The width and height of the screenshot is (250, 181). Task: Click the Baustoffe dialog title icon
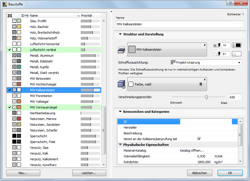tap(5, 4)
